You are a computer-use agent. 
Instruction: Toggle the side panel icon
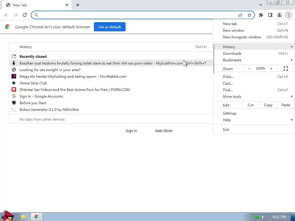click(x=270, y=15)
